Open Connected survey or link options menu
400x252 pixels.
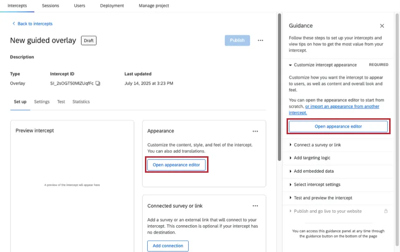[x=255, y=206]
